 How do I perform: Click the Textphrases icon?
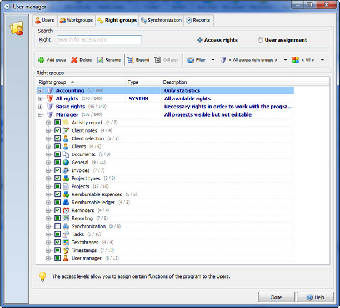point(66,243)
